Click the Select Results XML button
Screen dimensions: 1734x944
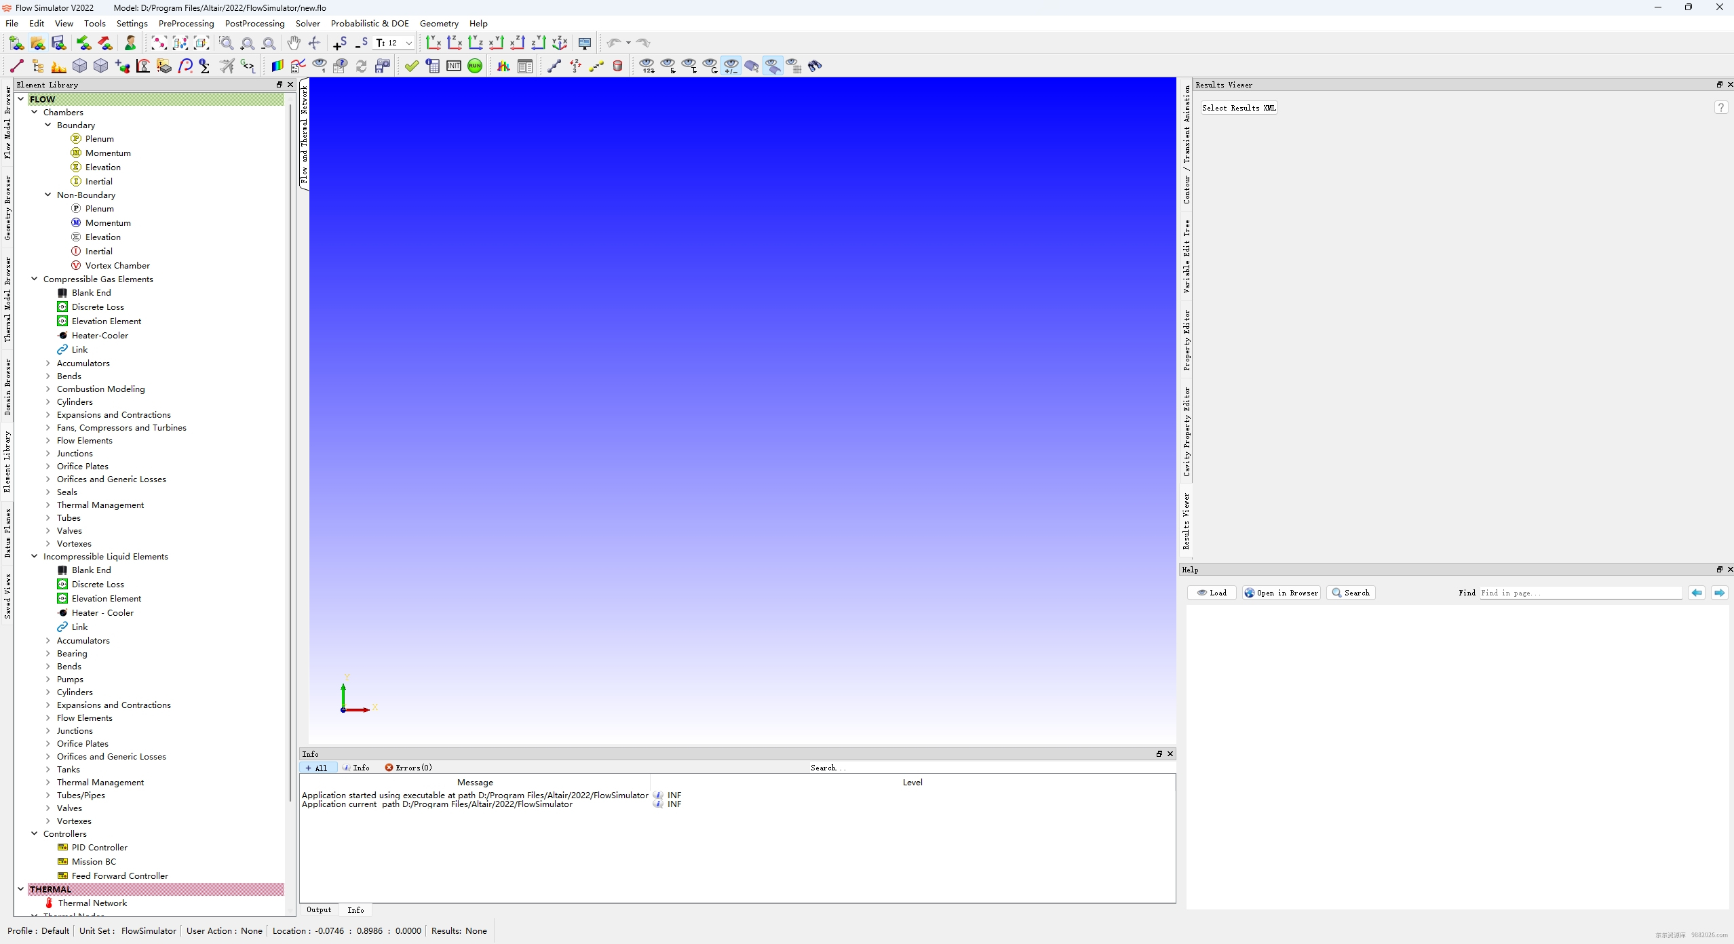(1238, 108)
